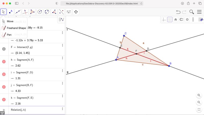Choose Freehand Shape from tool dropdown
204x115 pixels.
14,28
